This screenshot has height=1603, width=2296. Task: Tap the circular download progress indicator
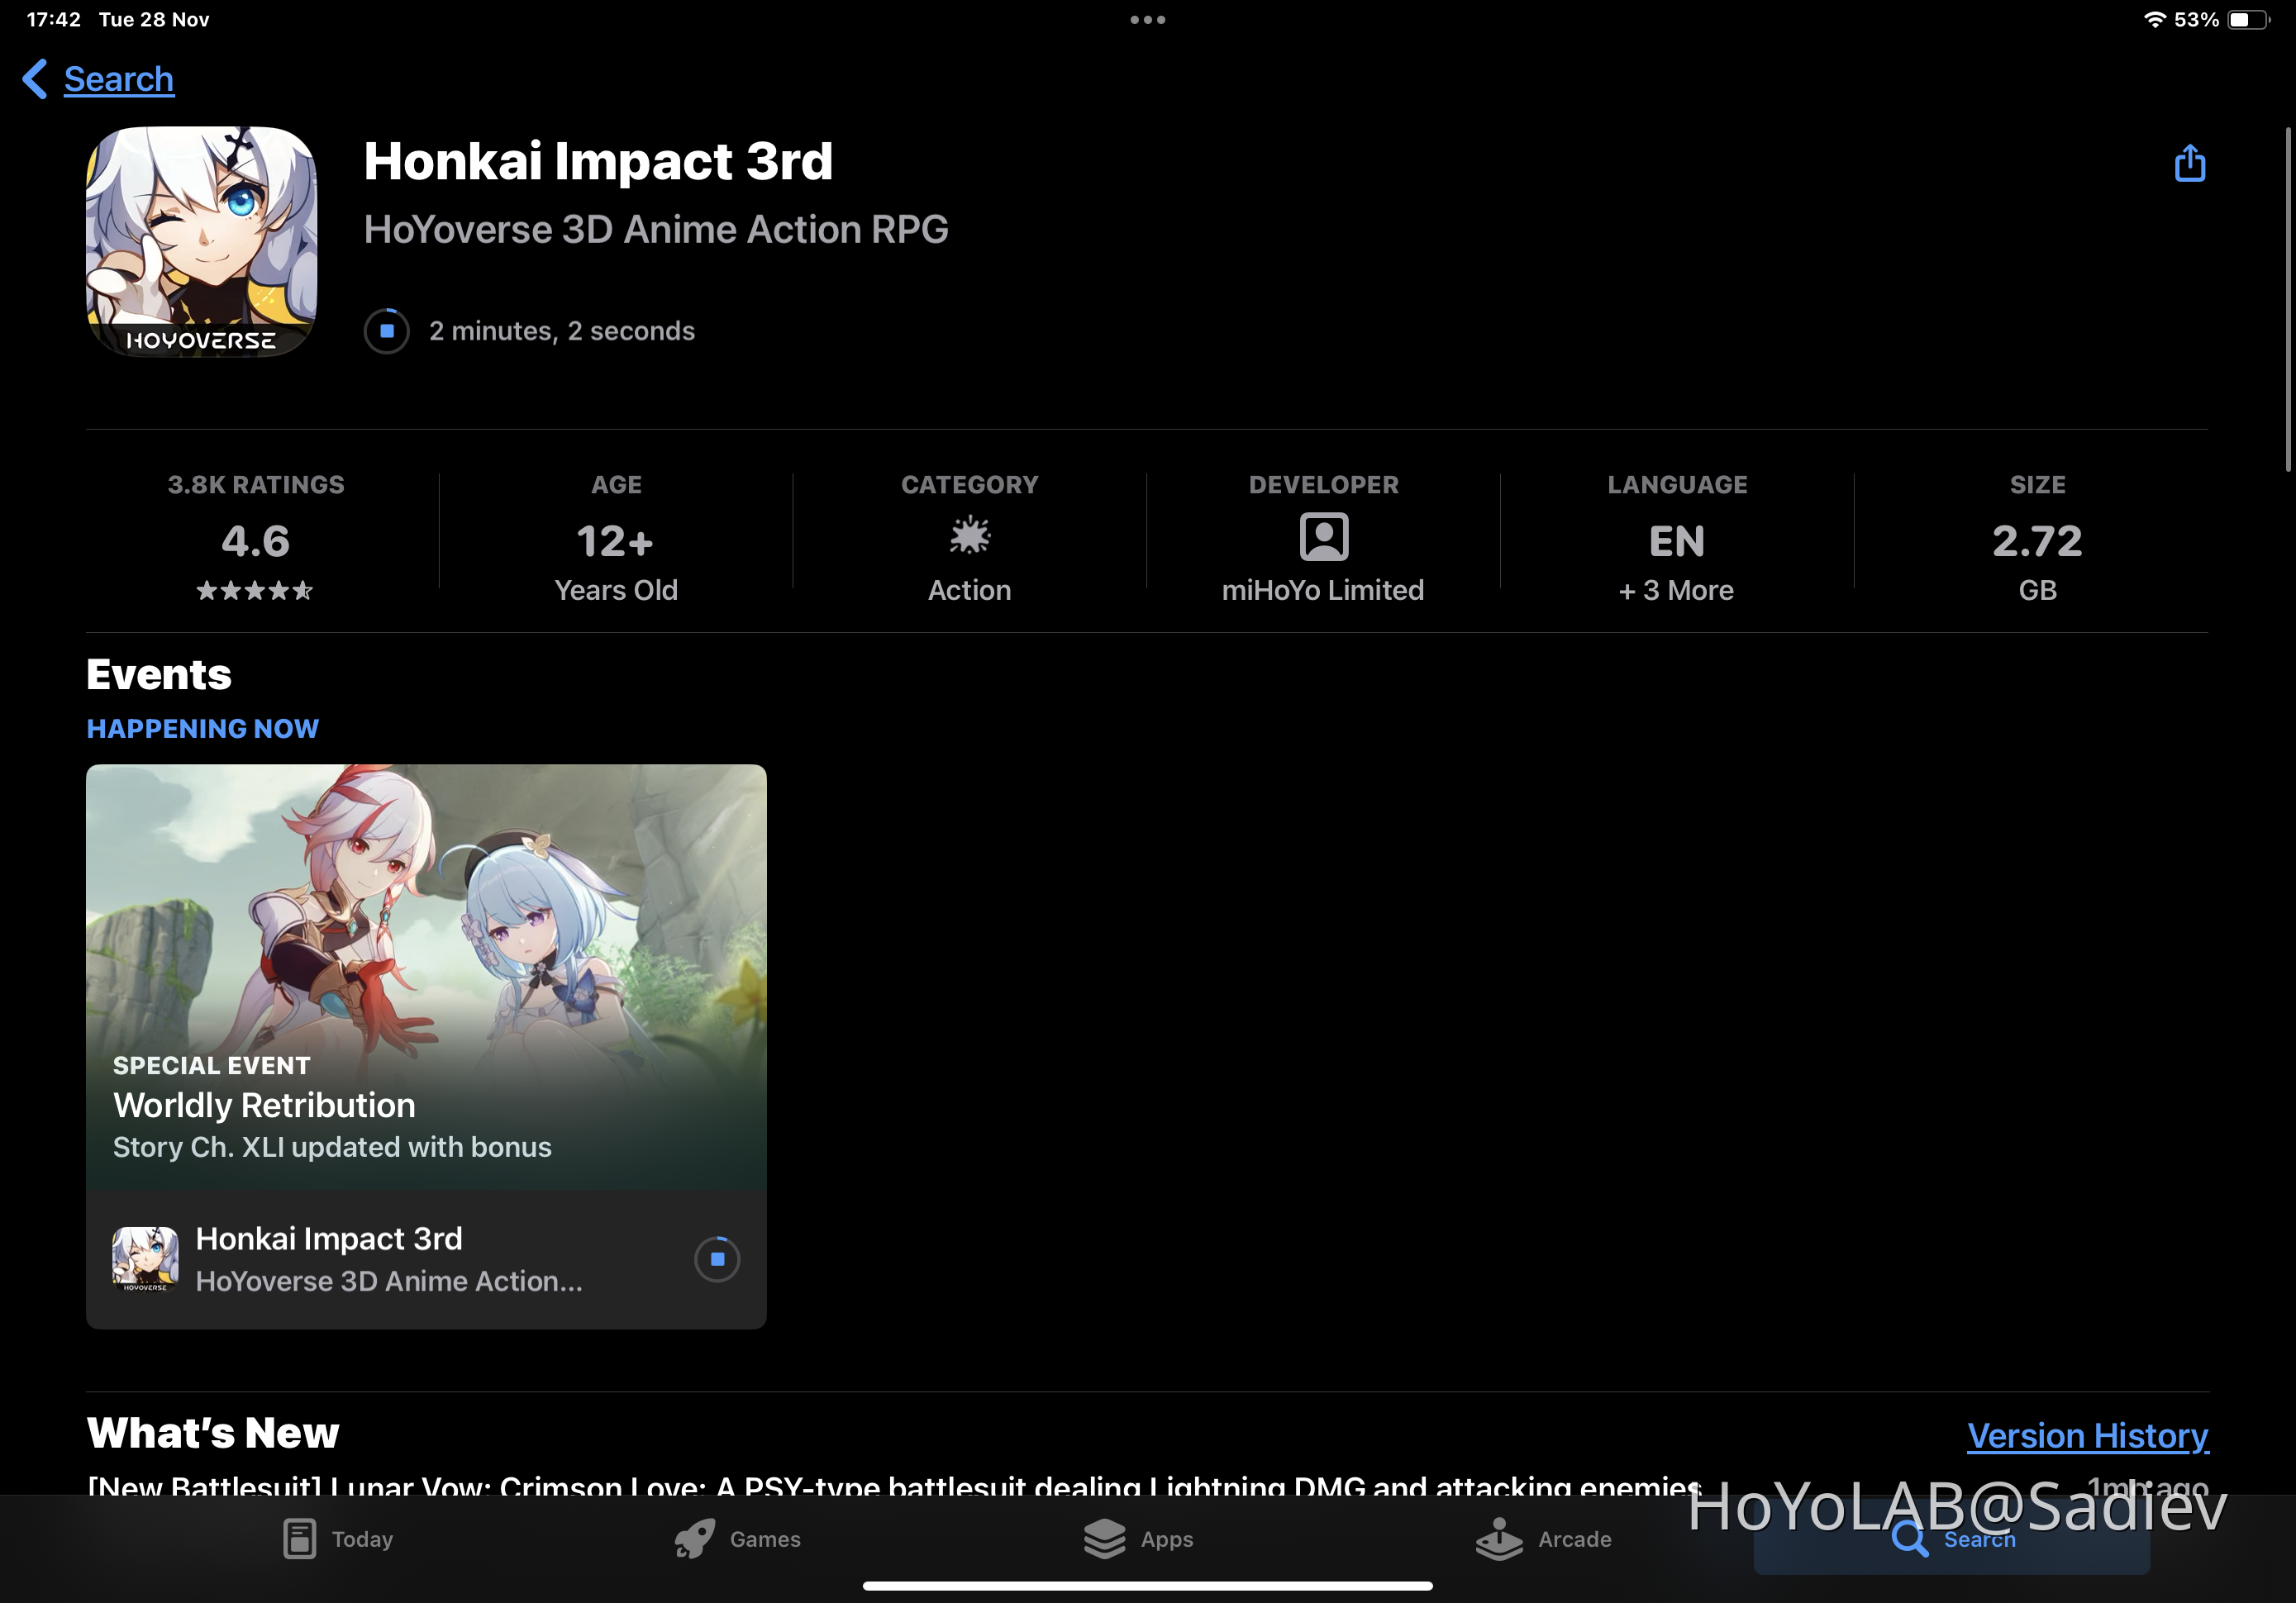(x=386, y=330)
